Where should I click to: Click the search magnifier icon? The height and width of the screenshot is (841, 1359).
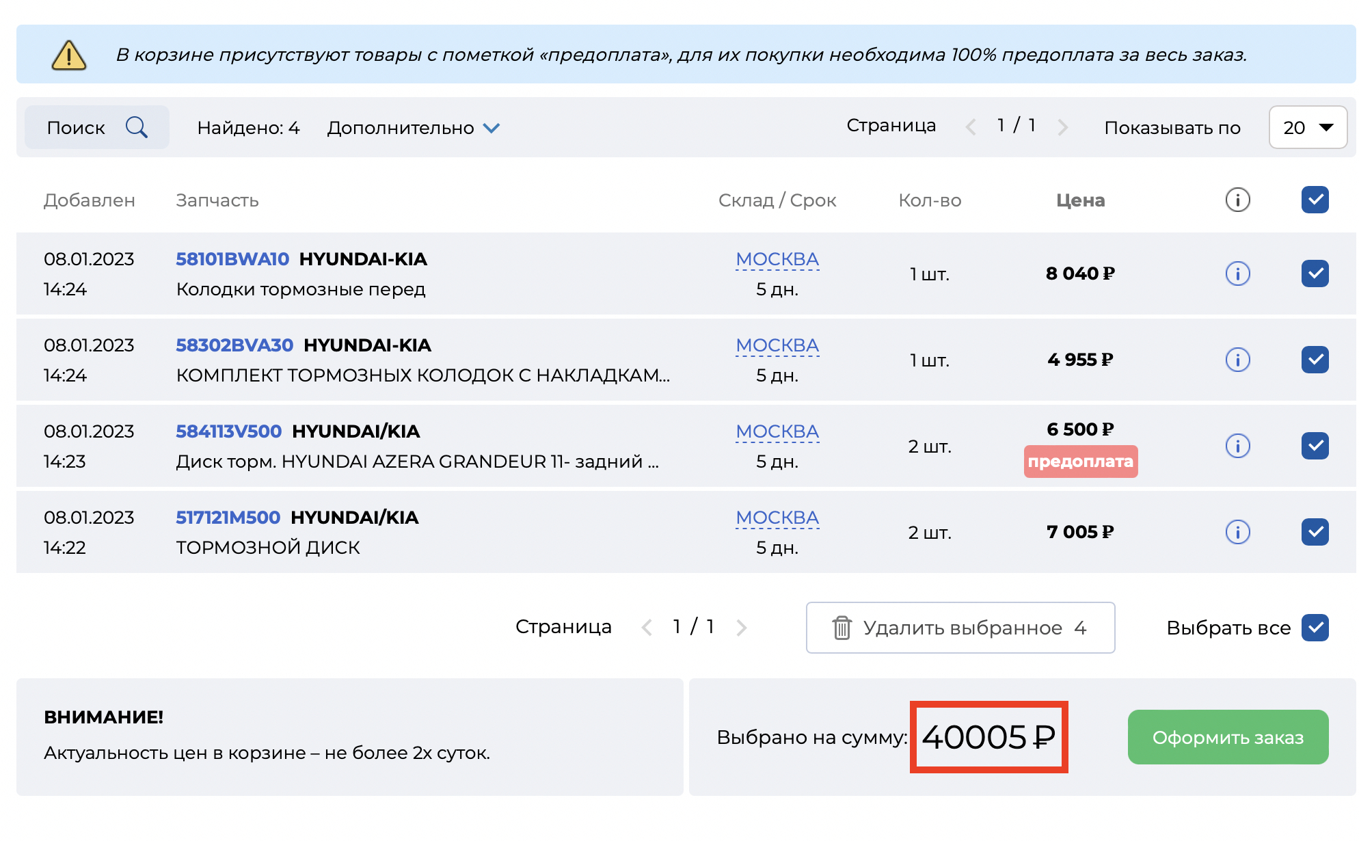[x=137, y=127]
